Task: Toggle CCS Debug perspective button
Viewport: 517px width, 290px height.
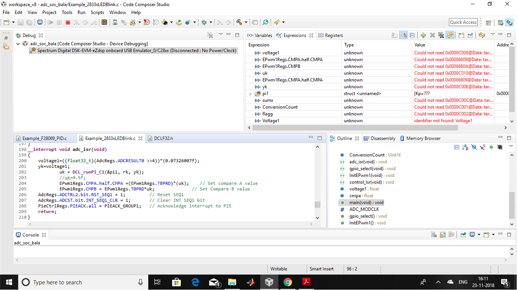Action: coord(509,23)
